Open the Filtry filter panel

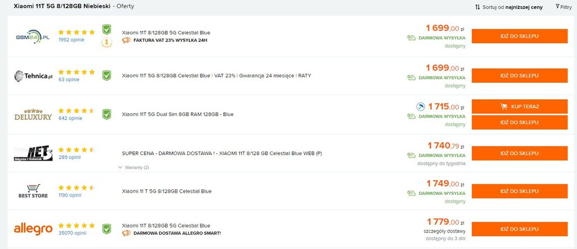coord(563,7)
